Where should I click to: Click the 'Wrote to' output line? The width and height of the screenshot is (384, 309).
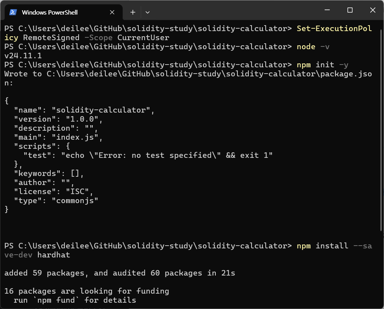pyautogui.click(x=188, y=74)
